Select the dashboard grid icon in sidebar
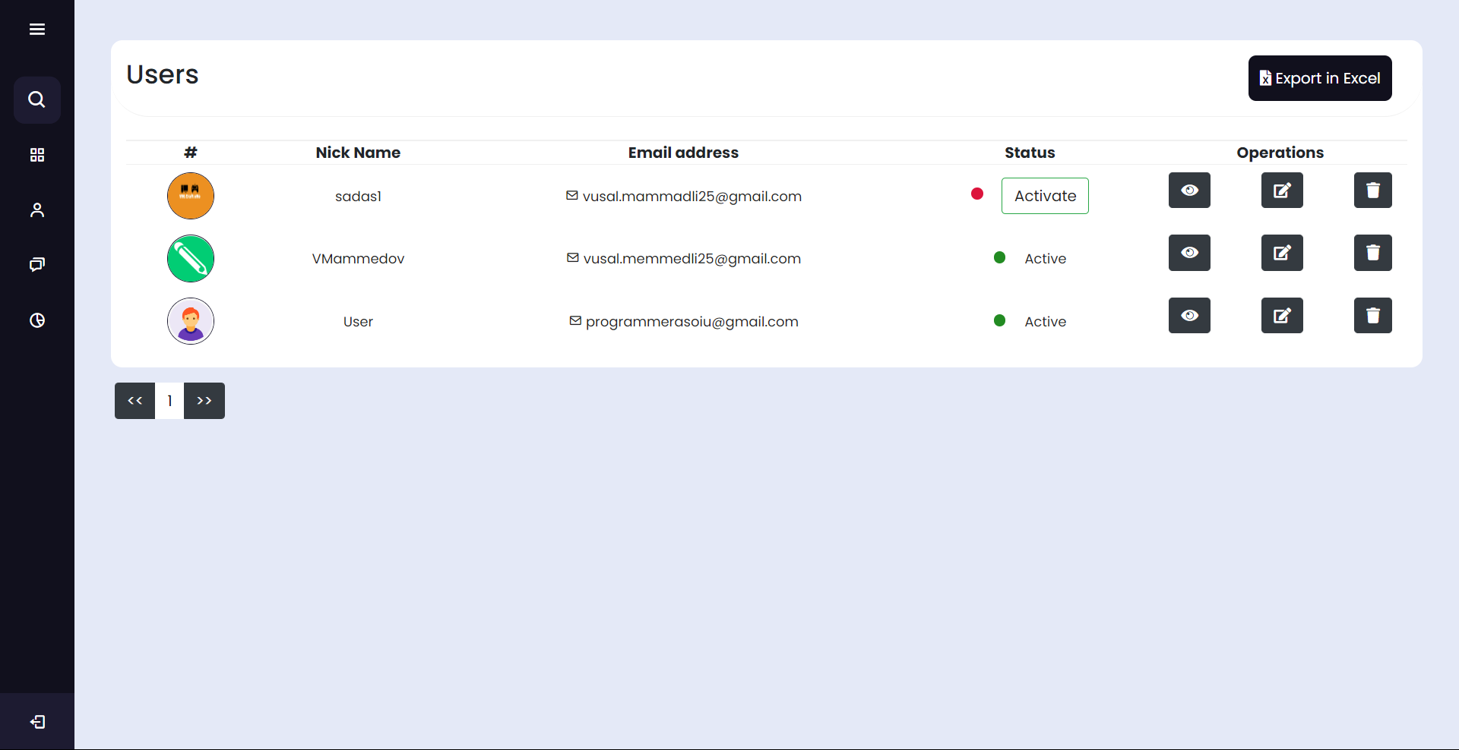 click(36, 155)
